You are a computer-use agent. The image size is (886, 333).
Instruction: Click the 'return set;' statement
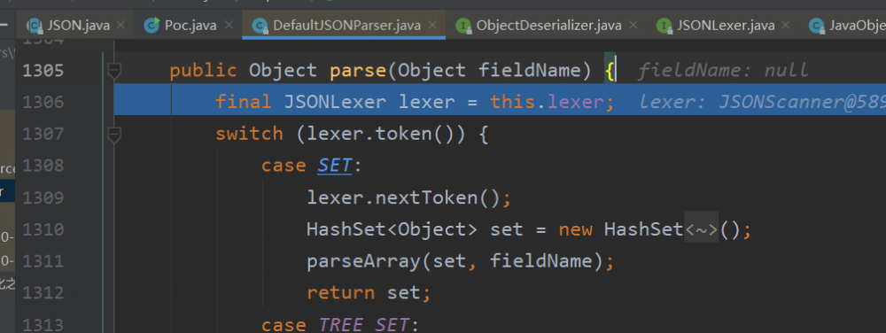click(369, 293)
